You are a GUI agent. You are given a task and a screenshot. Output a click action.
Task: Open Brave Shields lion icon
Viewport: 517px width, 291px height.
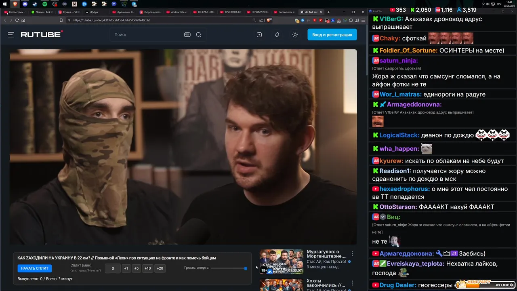point(269,20)
